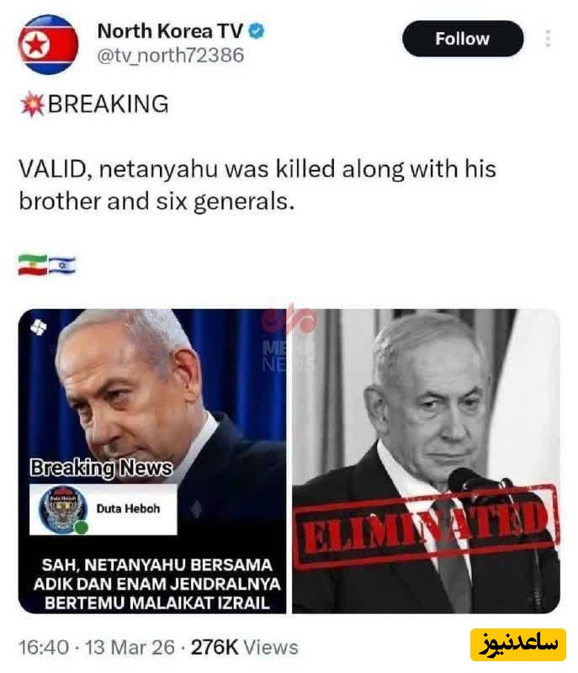Click the Duta Heboh name label
This screenshot has height=673, width=578.
128,509
